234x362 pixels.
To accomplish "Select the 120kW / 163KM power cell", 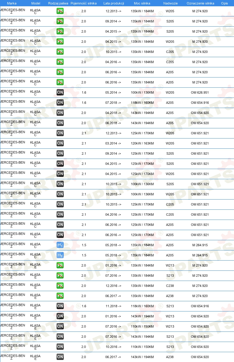I will (142, 144).
